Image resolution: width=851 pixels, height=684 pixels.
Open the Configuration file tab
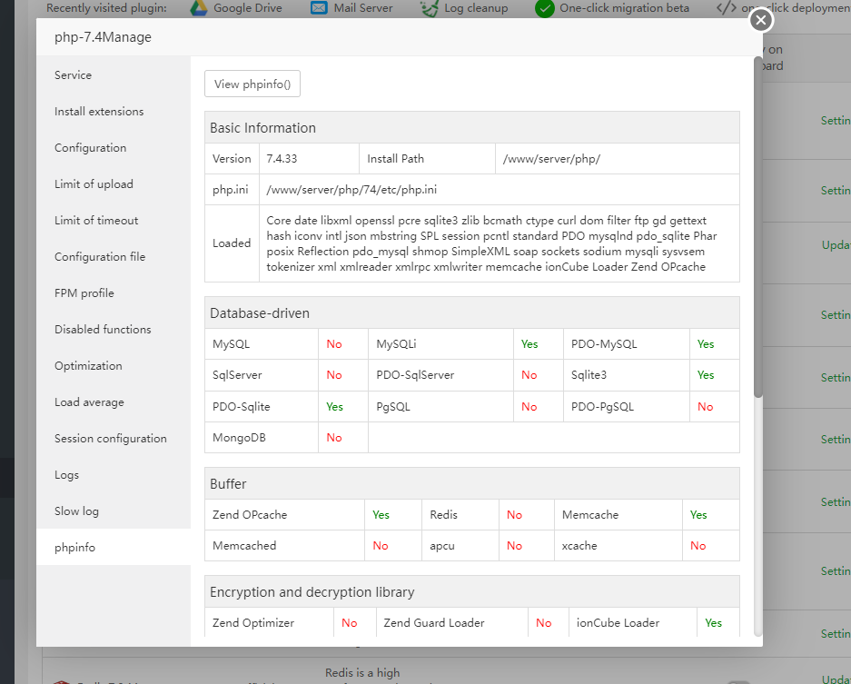click(100, 257)
